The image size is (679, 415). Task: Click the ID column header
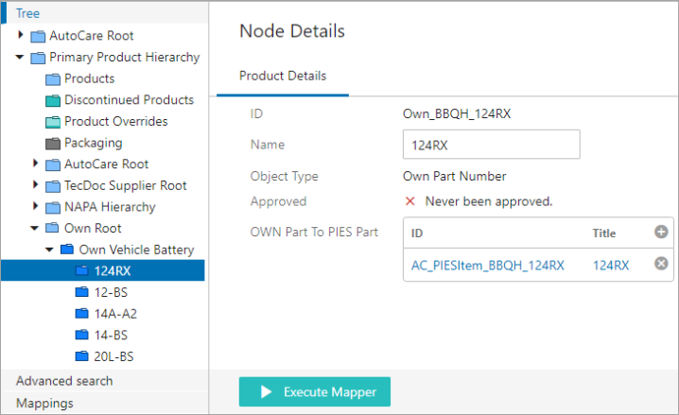[417, 233]
